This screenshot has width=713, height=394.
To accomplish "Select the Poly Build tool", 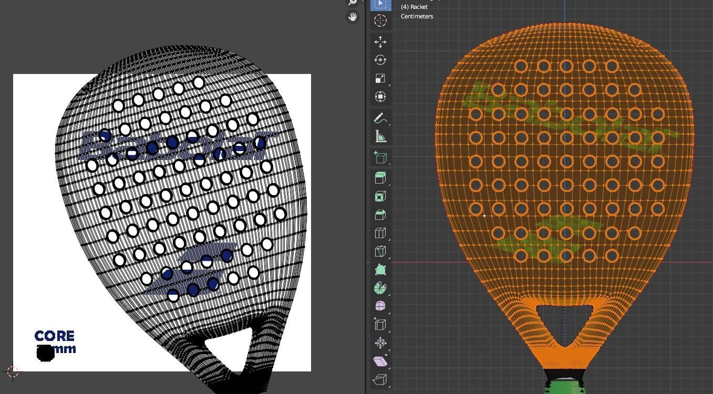I will pyautogui.click(x=380, y=269).
